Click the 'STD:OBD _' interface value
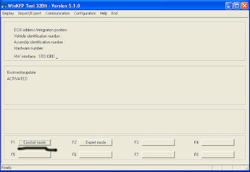This screenshot has width=250, height=172. (48, 57)
